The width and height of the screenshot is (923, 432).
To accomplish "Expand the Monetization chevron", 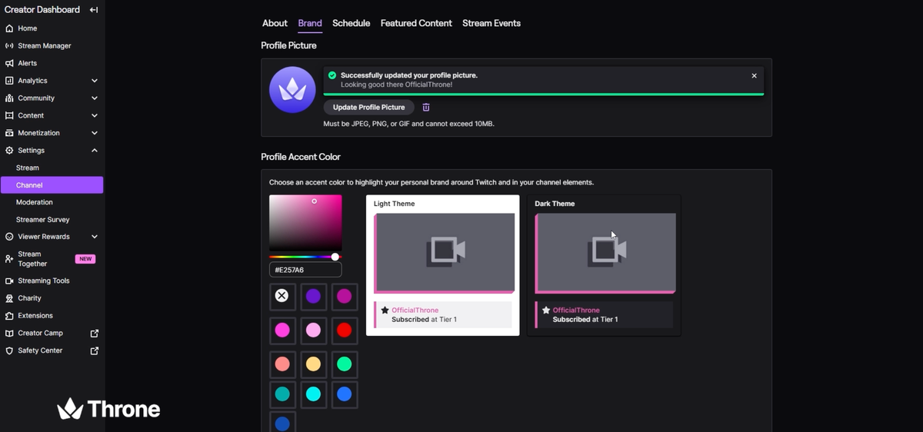I will click(95, 133).
